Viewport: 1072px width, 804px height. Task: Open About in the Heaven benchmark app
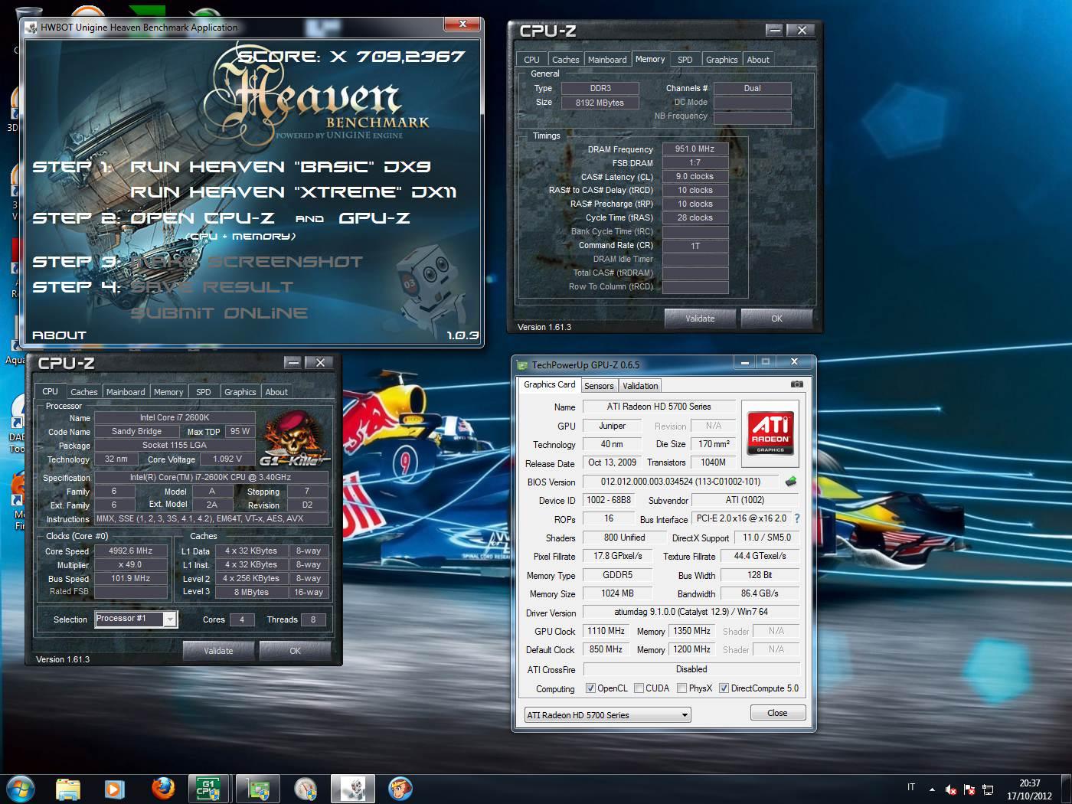pyautogui.click(x=59, y=335)
